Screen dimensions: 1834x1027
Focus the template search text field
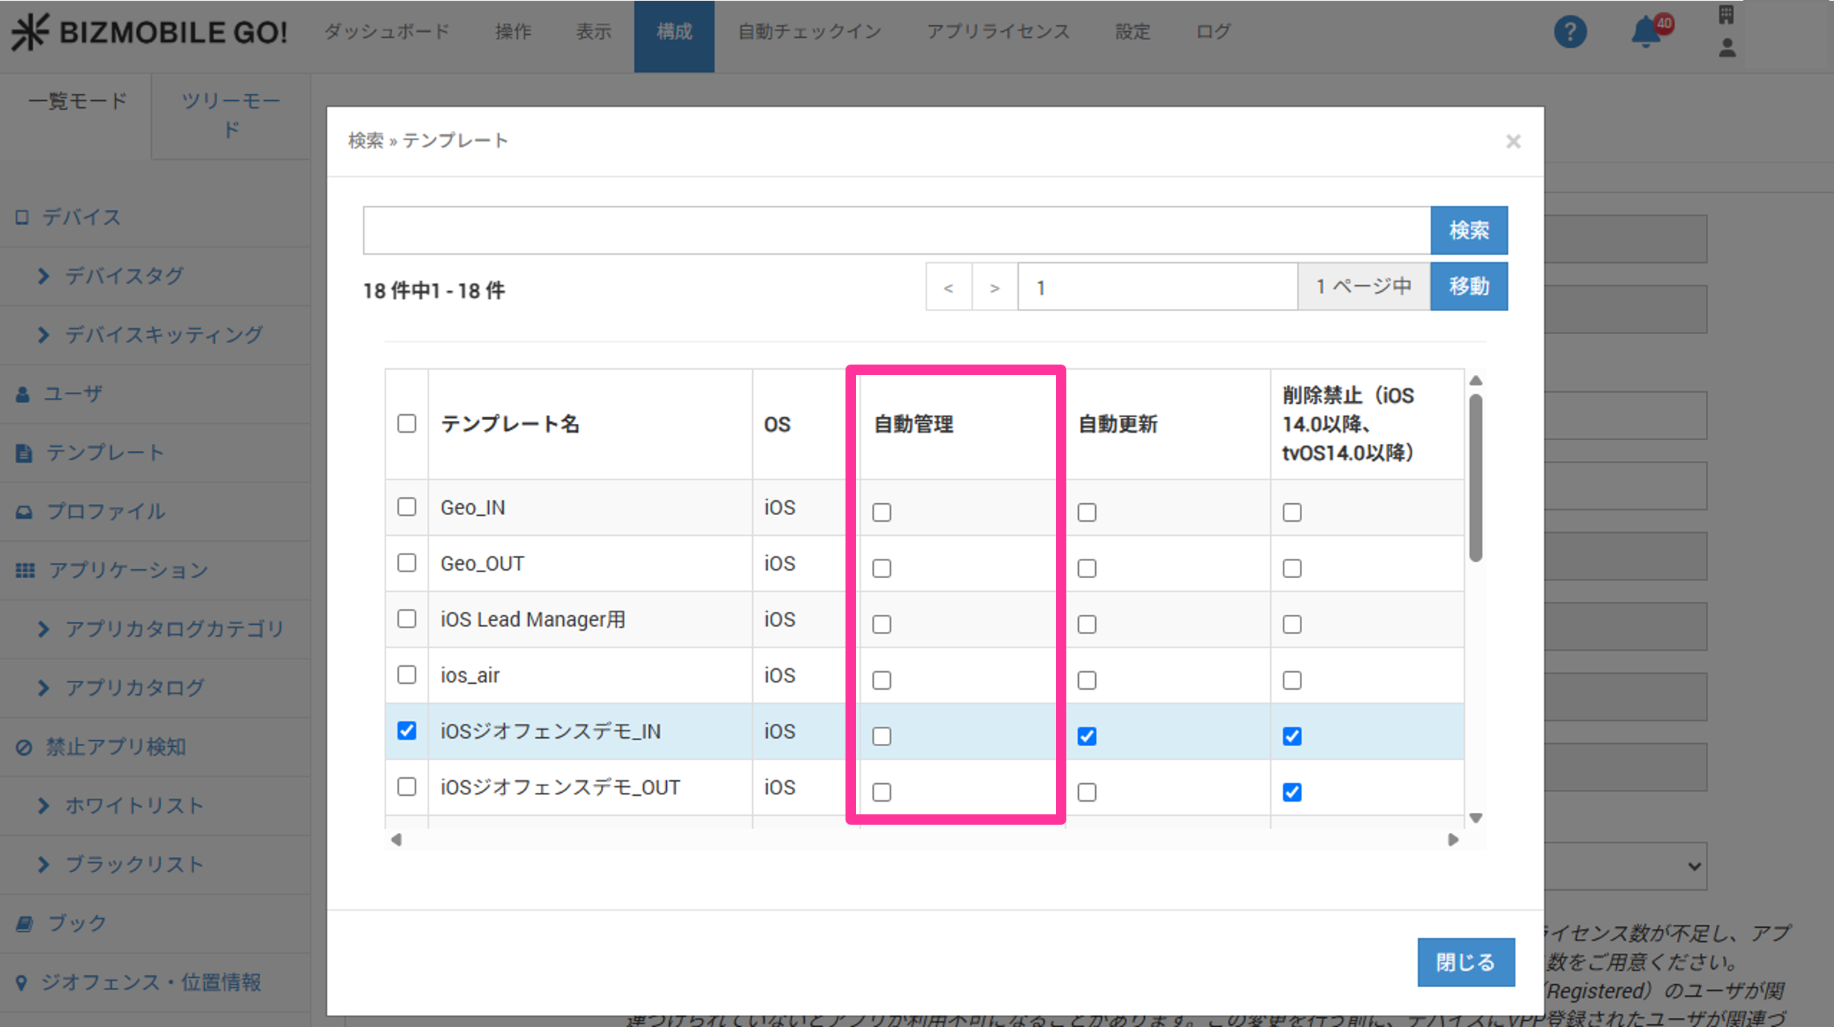[x=896, y=230]
